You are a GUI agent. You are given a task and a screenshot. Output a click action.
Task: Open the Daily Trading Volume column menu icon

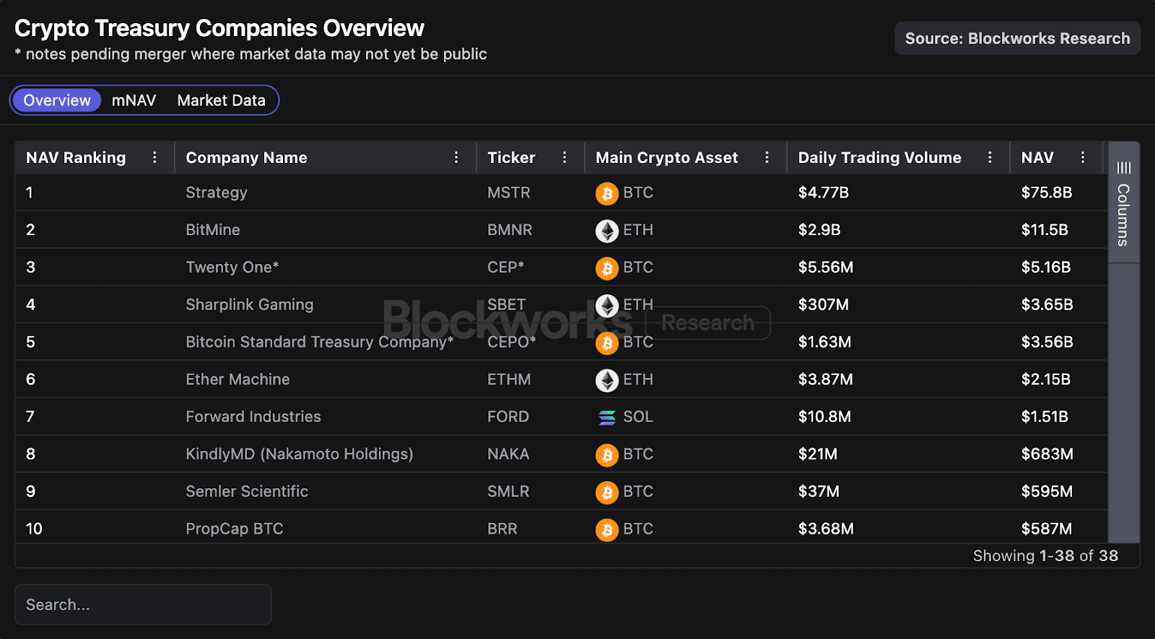(990, 157)
